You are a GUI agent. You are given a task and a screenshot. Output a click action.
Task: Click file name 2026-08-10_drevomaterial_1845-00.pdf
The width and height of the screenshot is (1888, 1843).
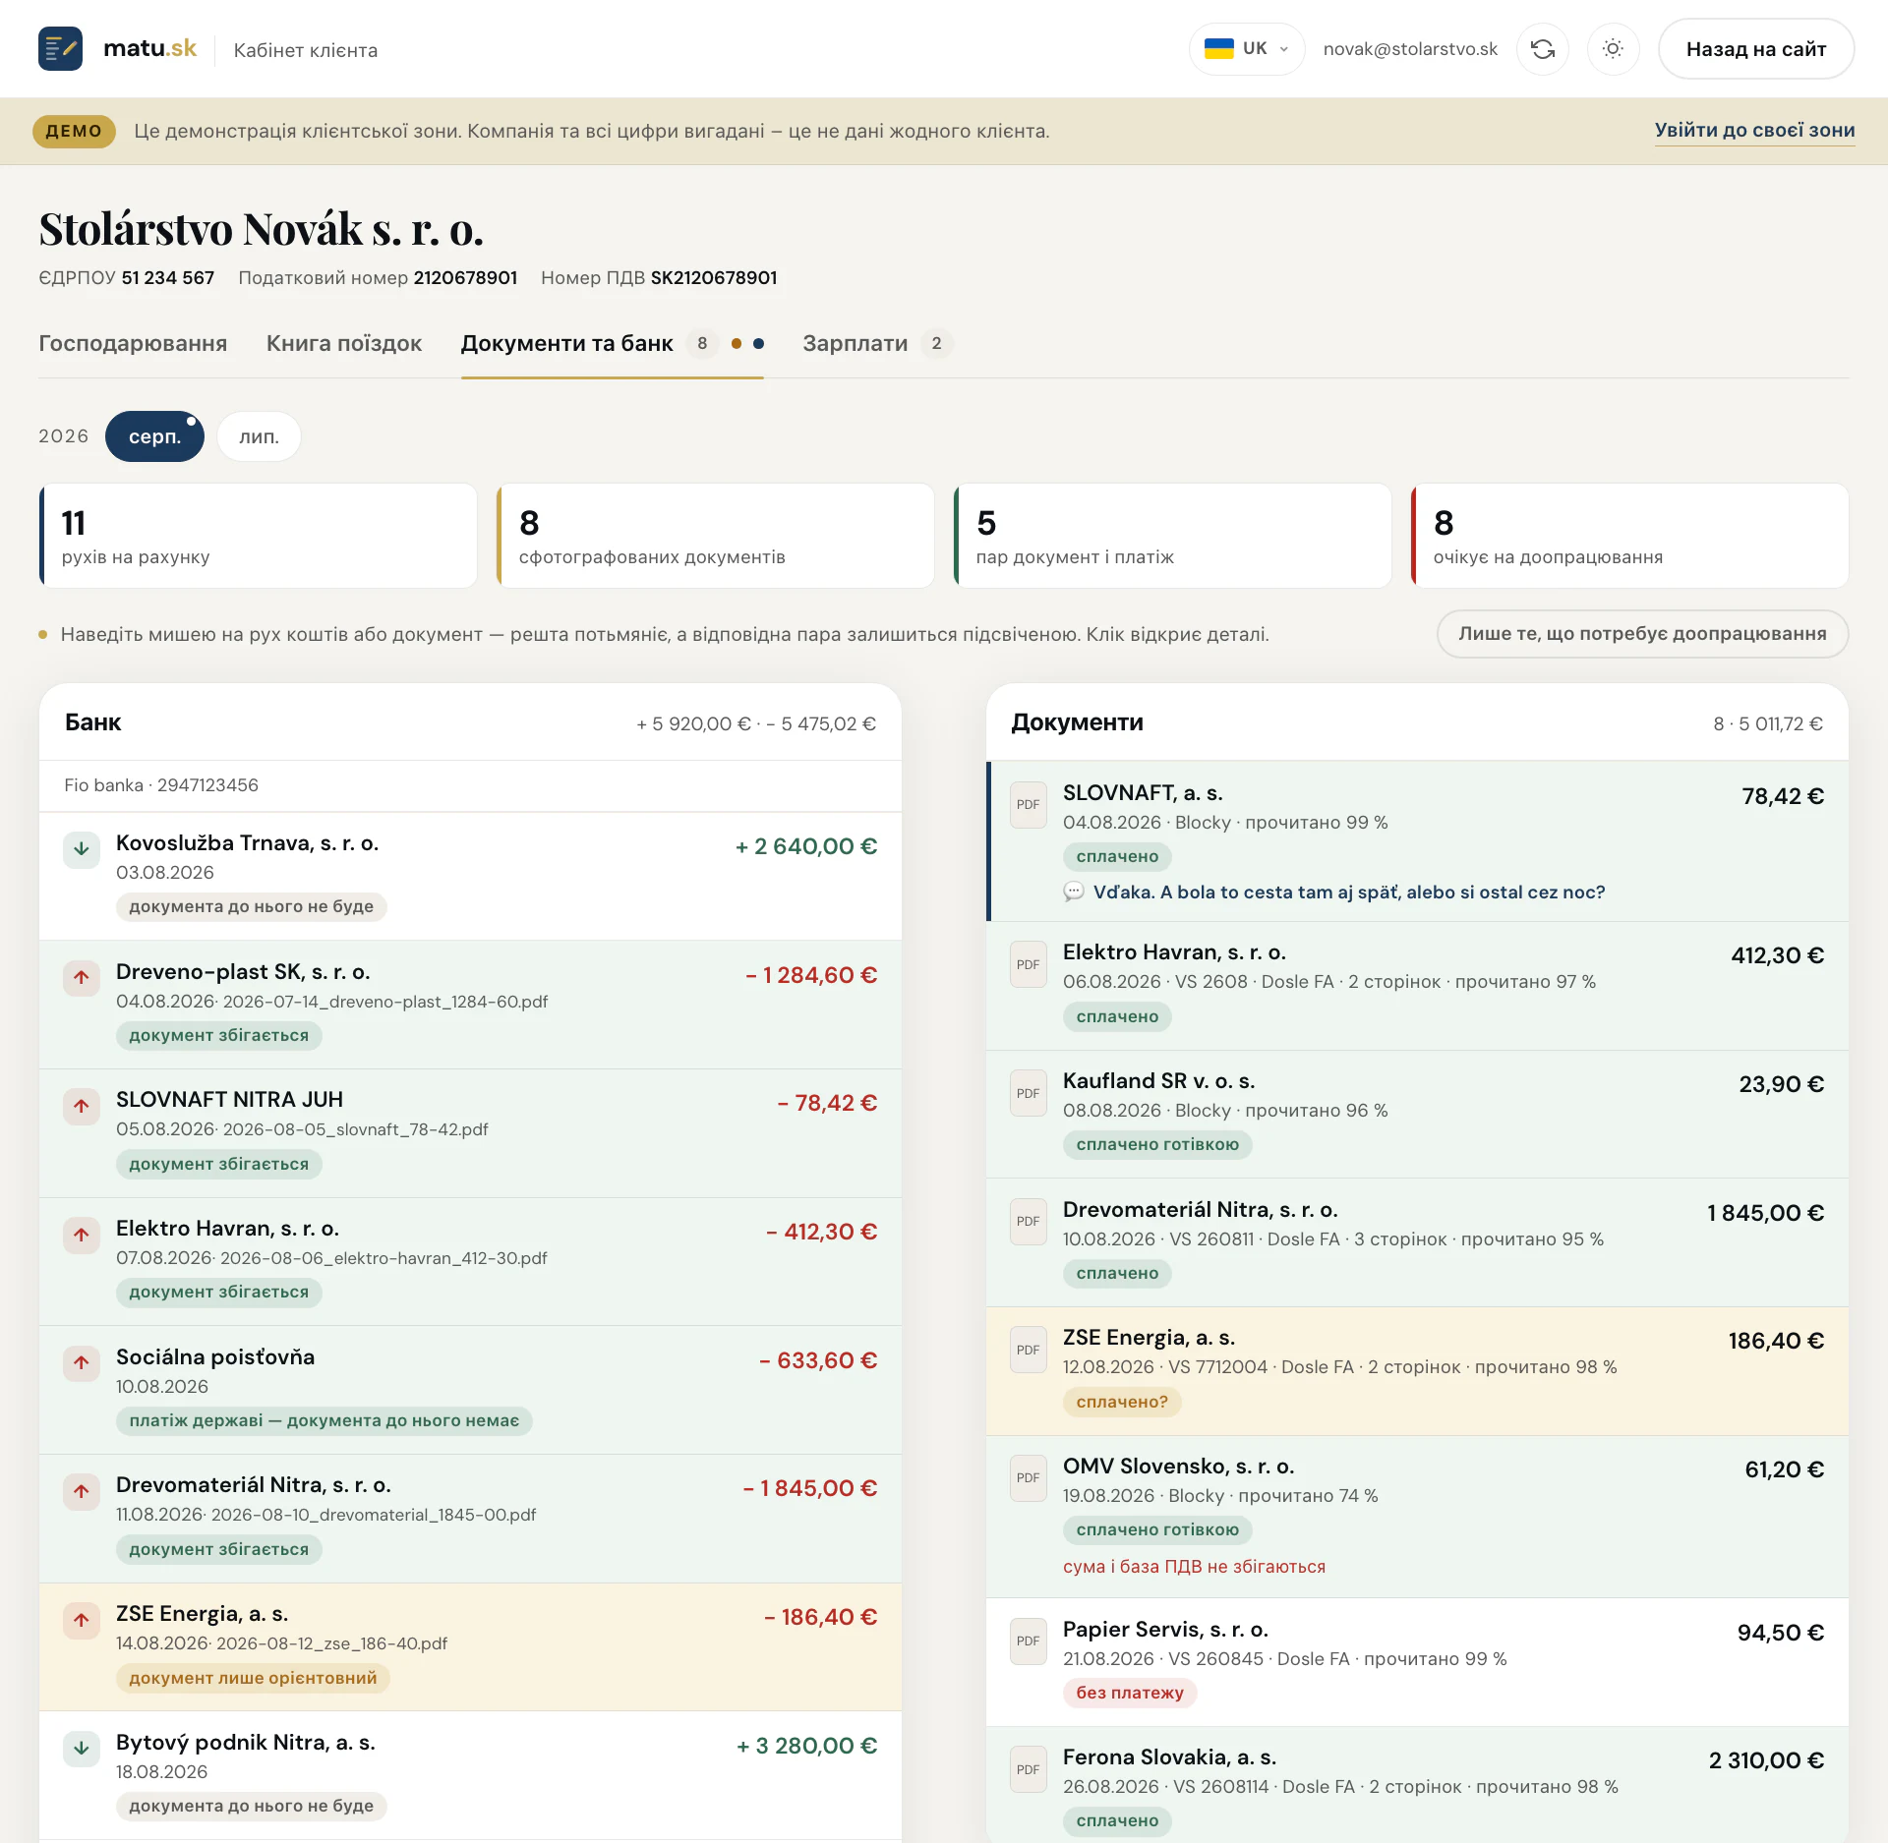(x=374, y=1515)
